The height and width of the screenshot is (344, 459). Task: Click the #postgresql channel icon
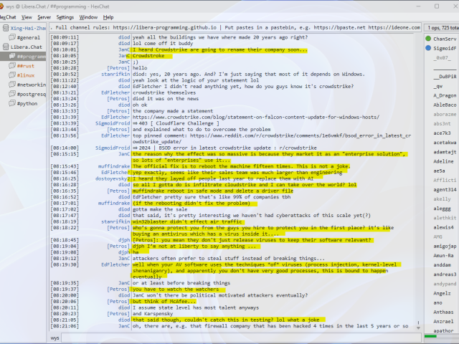click(x=12, y=93)
